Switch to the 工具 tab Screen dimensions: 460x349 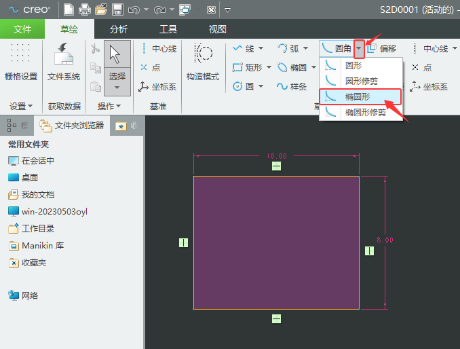click(x=168, y=29)
